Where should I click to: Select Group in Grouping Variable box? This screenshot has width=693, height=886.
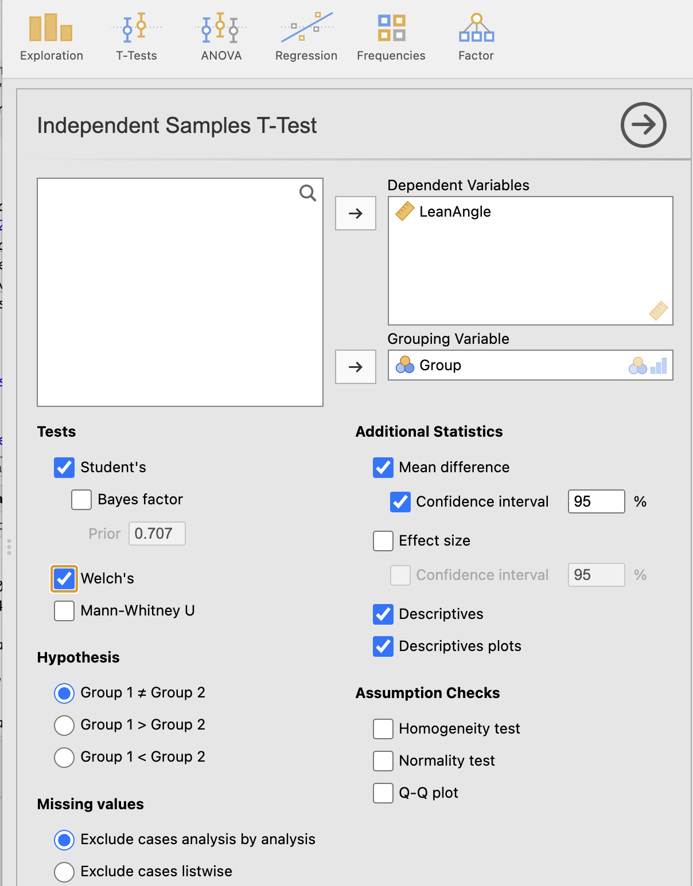point(440,366)
